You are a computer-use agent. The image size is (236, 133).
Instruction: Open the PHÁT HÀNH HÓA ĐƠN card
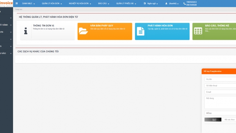162,31
